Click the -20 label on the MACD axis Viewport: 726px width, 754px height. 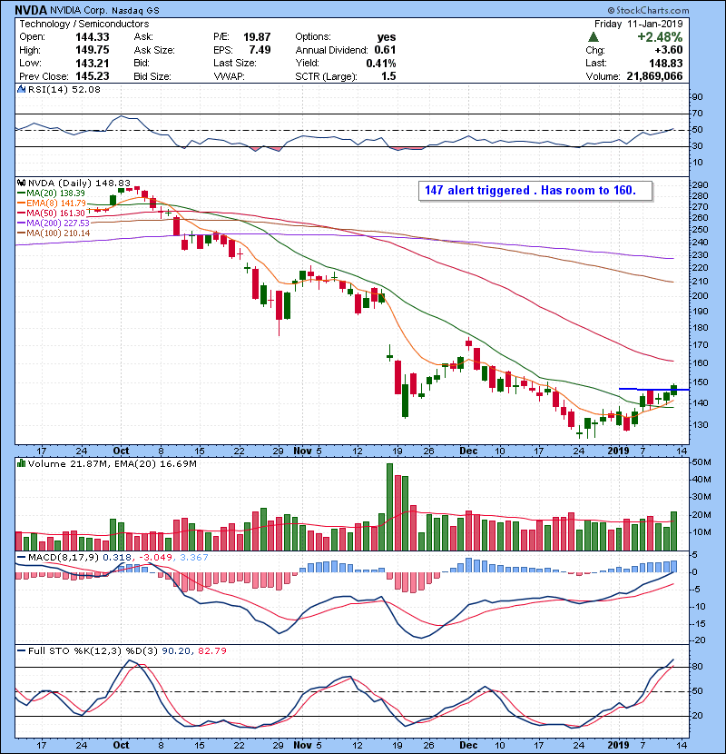coord(699,640)
